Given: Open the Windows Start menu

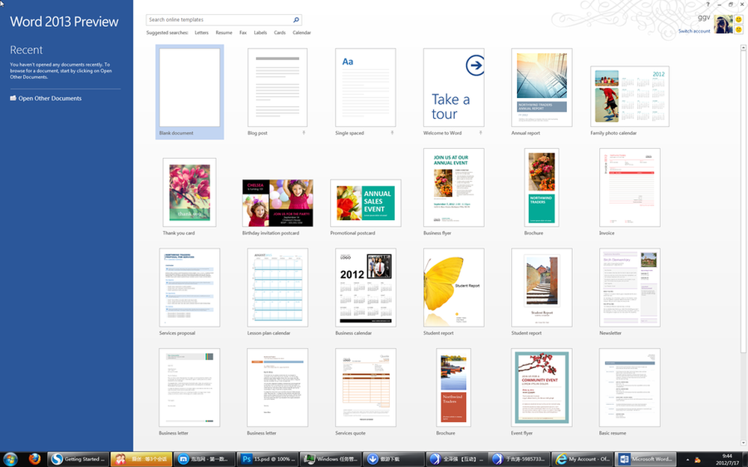Looking at the screenshot, I should pos(10,459).
